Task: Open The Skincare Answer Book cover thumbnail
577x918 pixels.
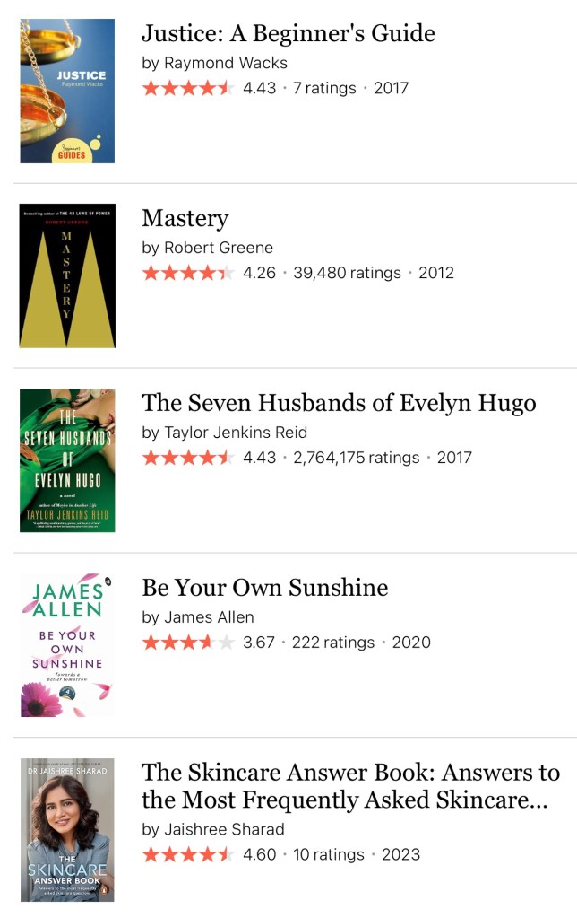Action: pyautogui.click(x=67, y=829)
